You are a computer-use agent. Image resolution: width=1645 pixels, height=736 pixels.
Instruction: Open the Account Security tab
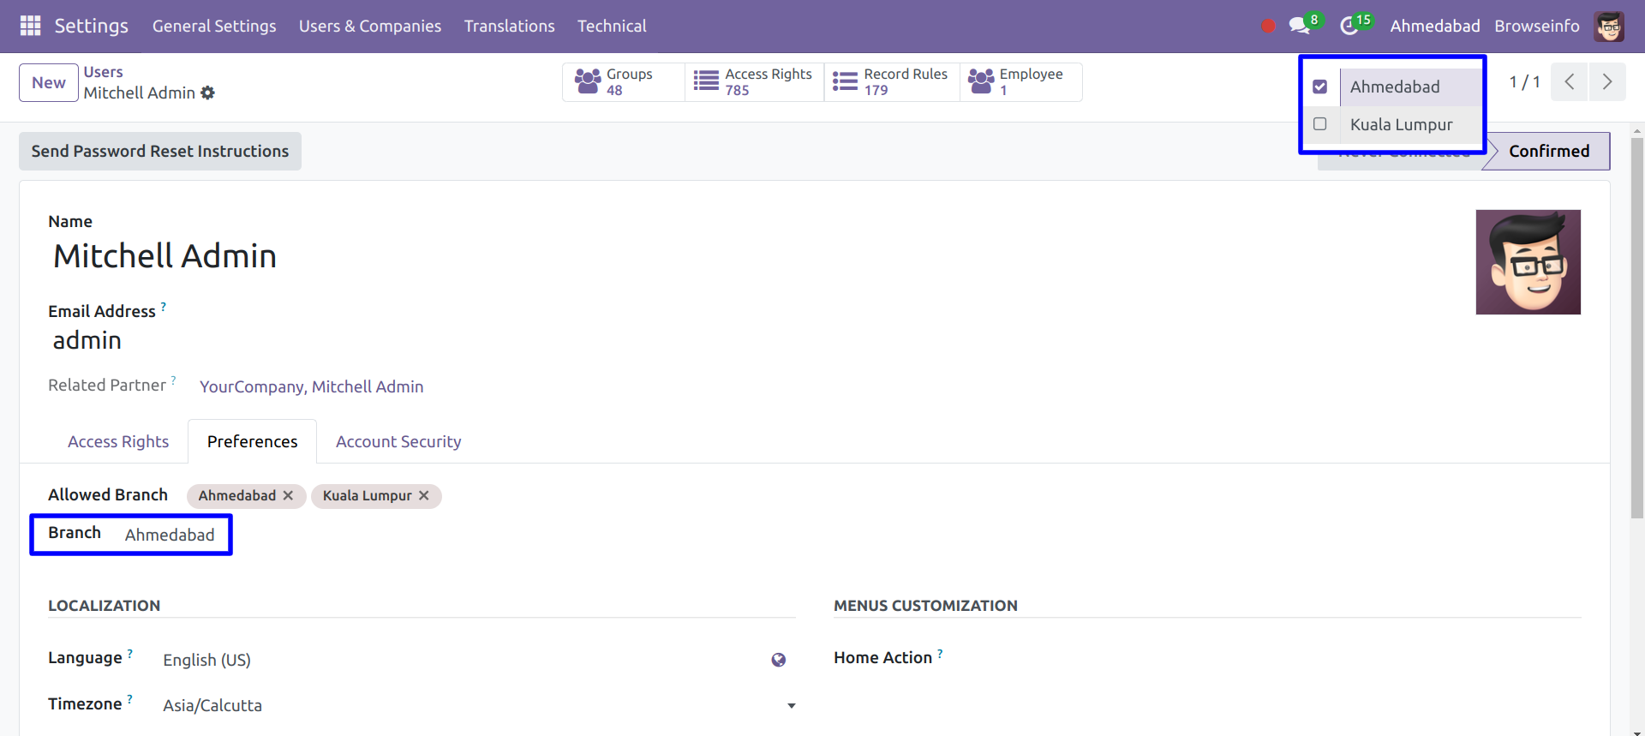click(x=398, y=441)
